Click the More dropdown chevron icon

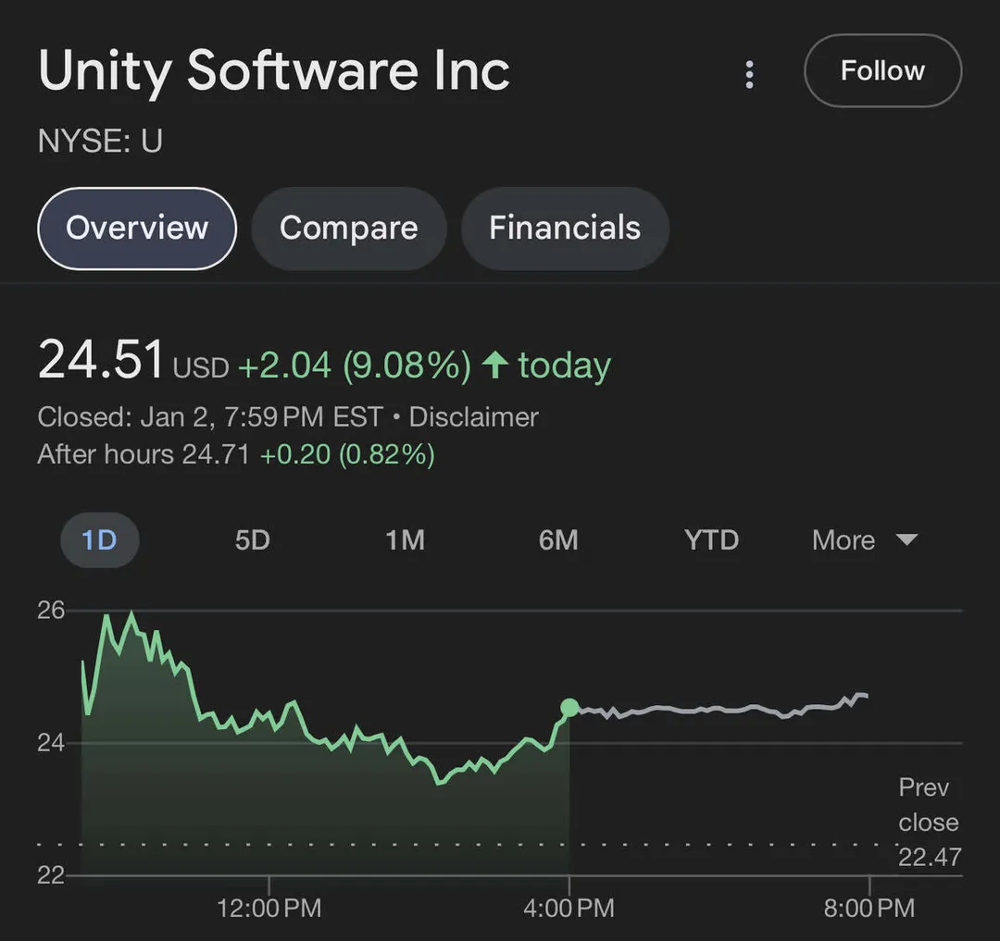(906, 540)
